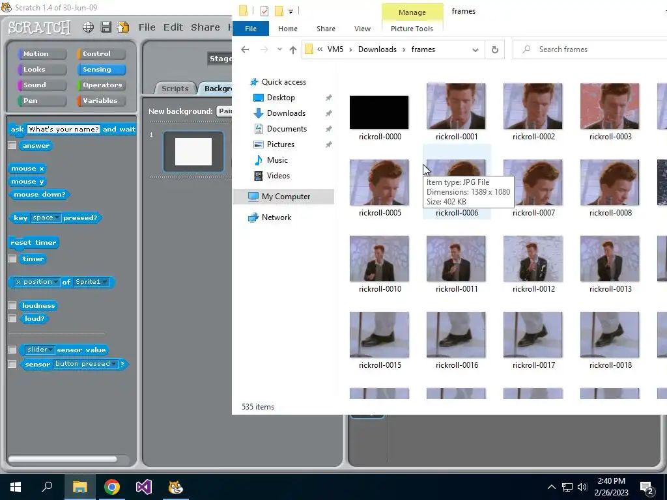
Task: Select My Computer in navigation pane
Action: [284, 197]
